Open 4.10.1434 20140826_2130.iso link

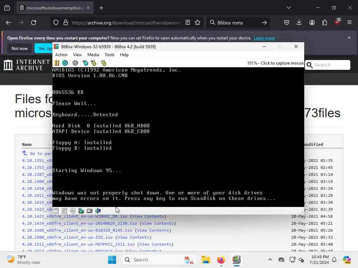(79, 223)
